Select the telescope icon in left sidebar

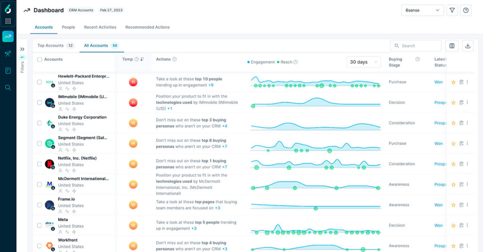point(8,54)
